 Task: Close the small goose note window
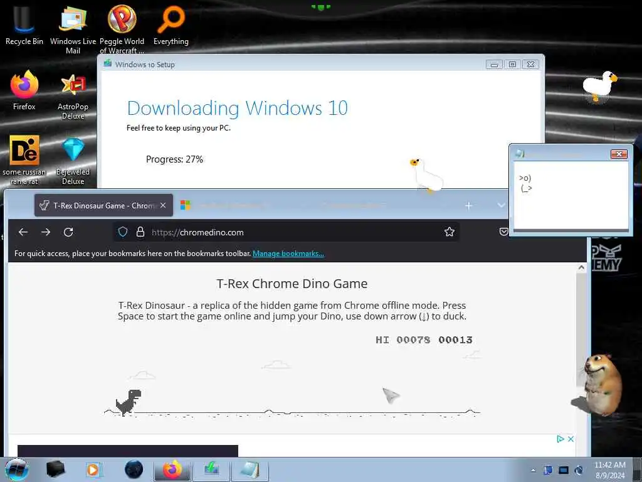619,154
